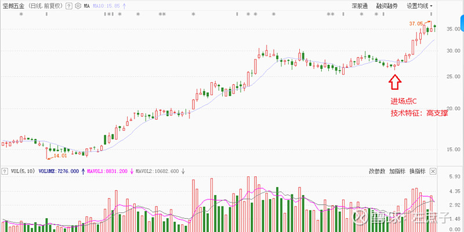Screen dimensions: 464x232
Task: Open the 深股通 link
Action: 360,6
